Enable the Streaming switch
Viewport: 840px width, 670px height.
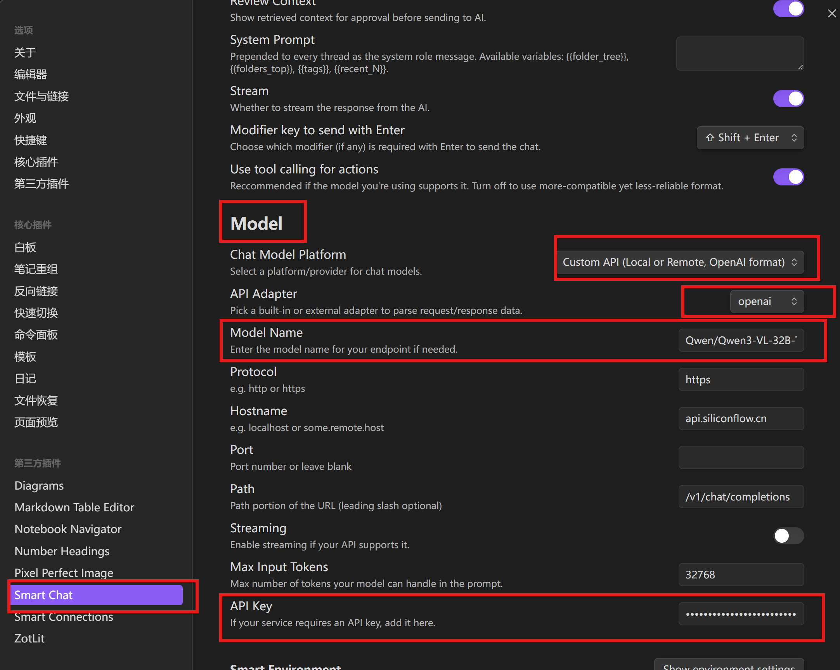788,536
